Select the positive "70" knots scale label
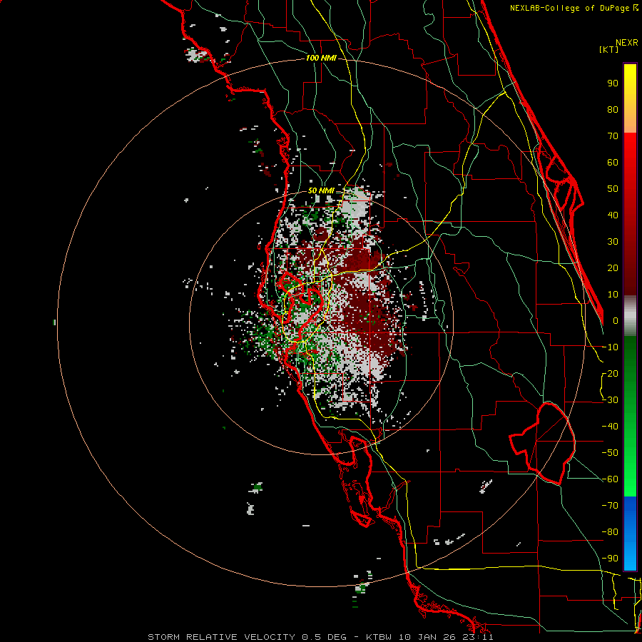642x642 pixels. (x=613, y=136)
